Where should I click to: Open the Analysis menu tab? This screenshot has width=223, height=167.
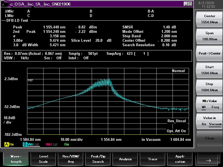pos(125,159)
